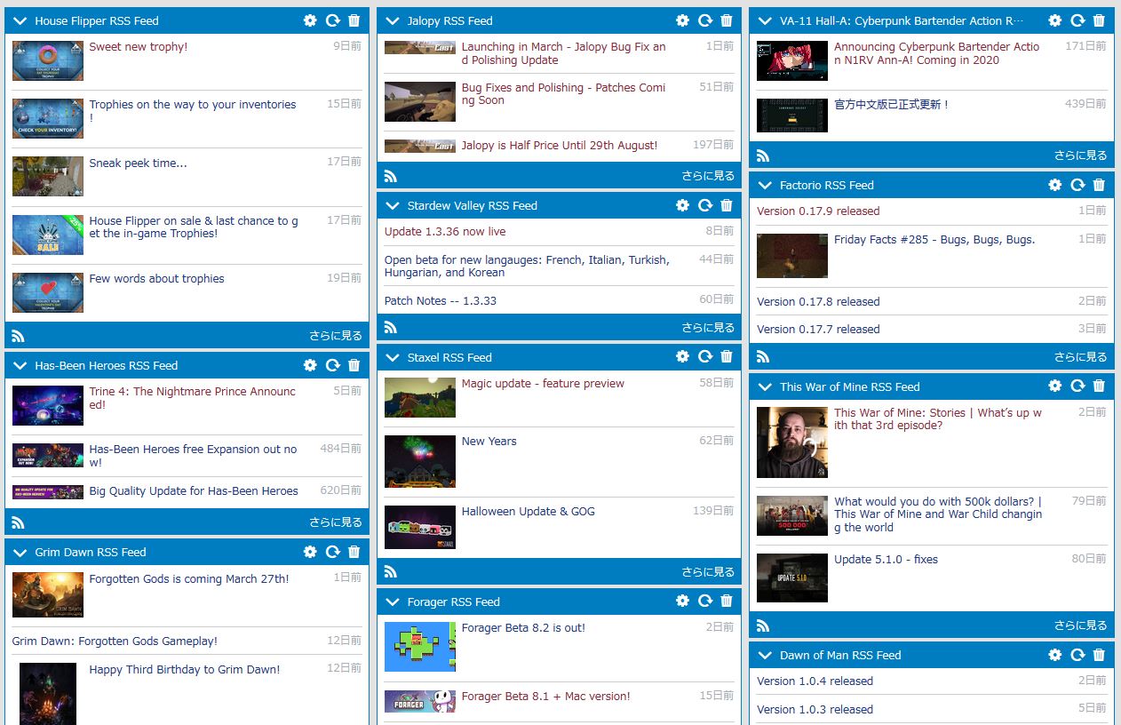Refresh the This War of Mine feed
The width and height of the screenshot is (1121, 725).
(1077, 386)
